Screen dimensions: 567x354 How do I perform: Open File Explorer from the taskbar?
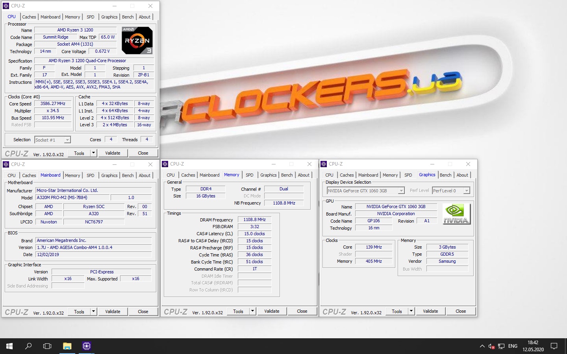tap(67, 346)
